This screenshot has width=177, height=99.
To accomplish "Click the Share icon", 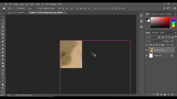I will (x=175, y=8).
